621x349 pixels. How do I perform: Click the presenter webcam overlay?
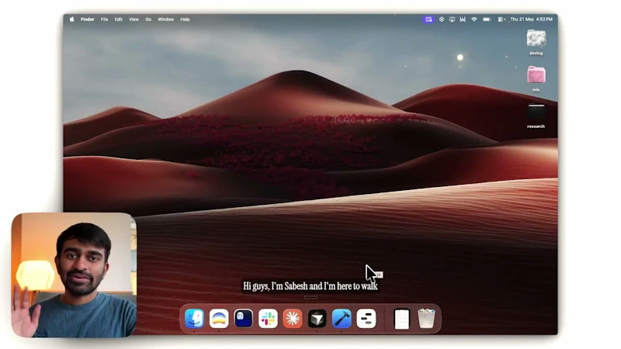click(x=74, y=275)
